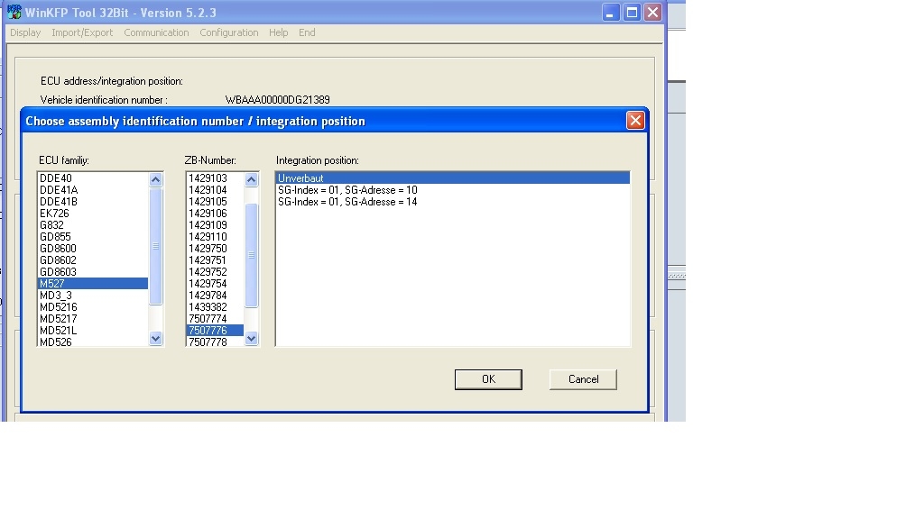Click the WinKFP app icon in title bar
This screenshot has width=924, height=519.
pyautogui.click(x=14, y=12)
